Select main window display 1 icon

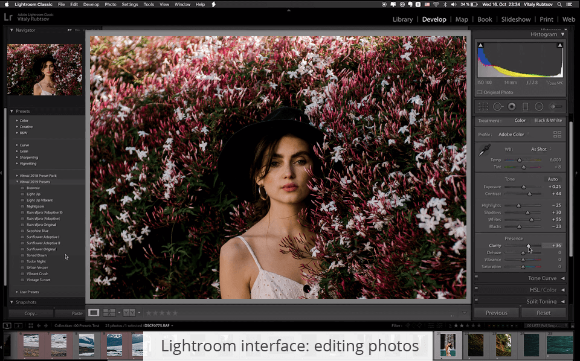7,325
